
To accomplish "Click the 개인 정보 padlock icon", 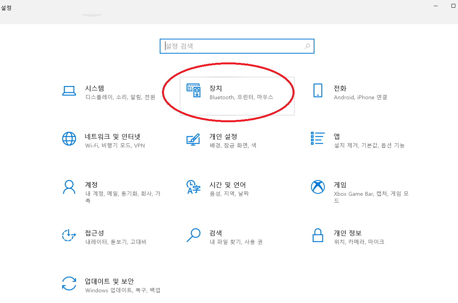I will point(318,236).
